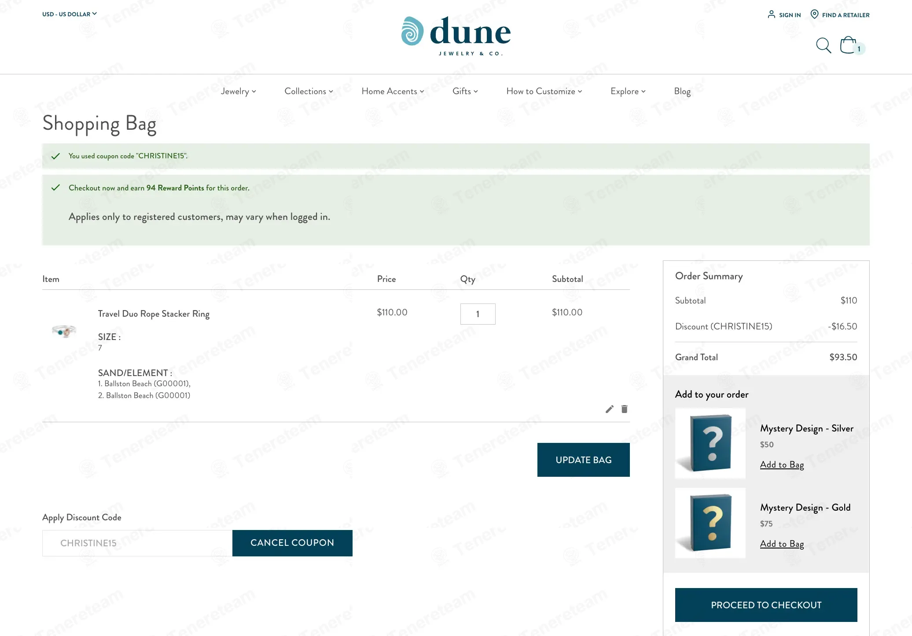Click the Discount (CHRISTINE15) label
This screenshot has height=636, width=912.
tap(724, 326)
